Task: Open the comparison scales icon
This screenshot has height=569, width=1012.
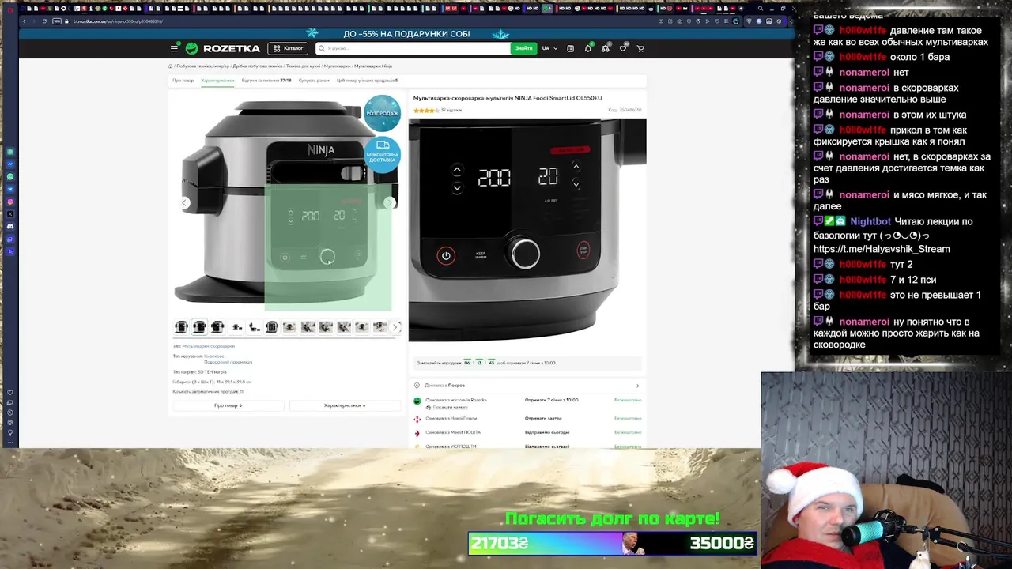Action: [x=606, y=48]
